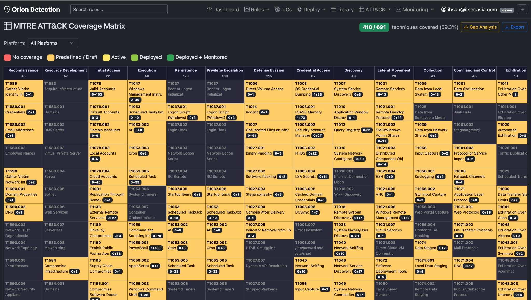Screen dimensions: 531x300
Task: Click the Library folder icon
Action: pos(333,10)
